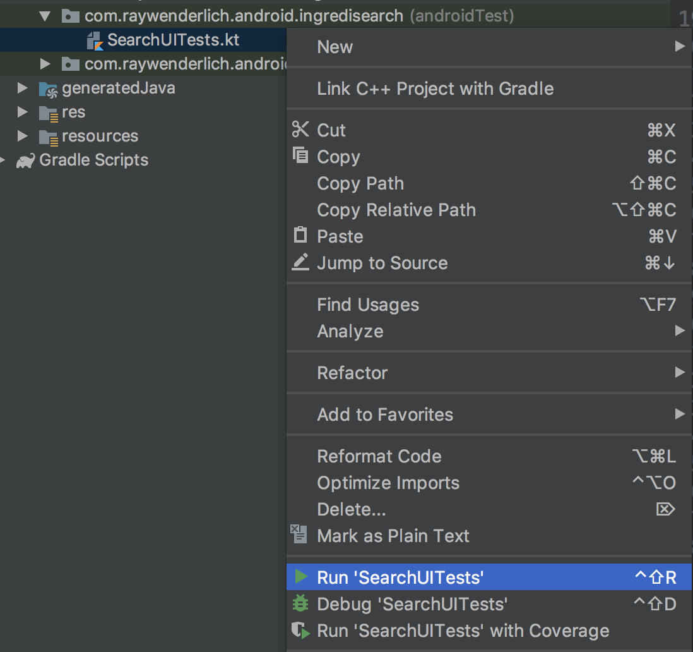693x652 pixels.
Task: Click the Gradle Scripts elephant icon
Action: [x=25, y=160]
